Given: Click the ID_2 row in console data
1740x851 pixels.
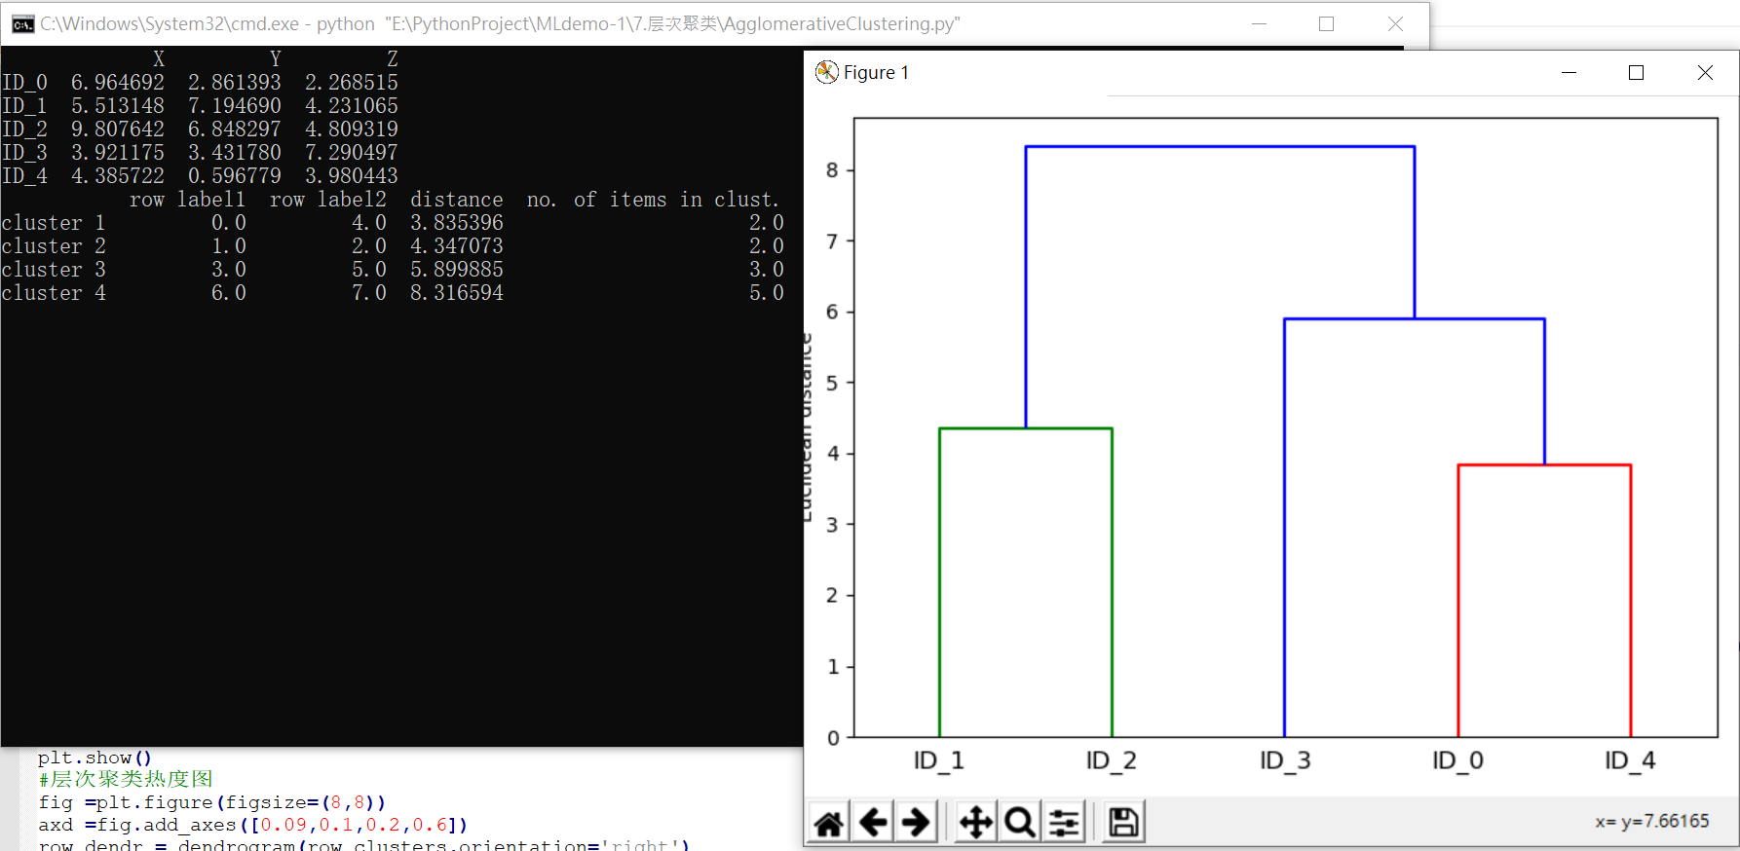Looking at the screenshot, I should tap(200, 129).
